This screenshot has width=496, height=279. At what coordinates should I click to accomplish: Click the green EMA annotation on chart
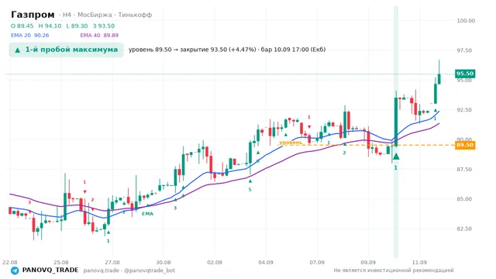147,214
